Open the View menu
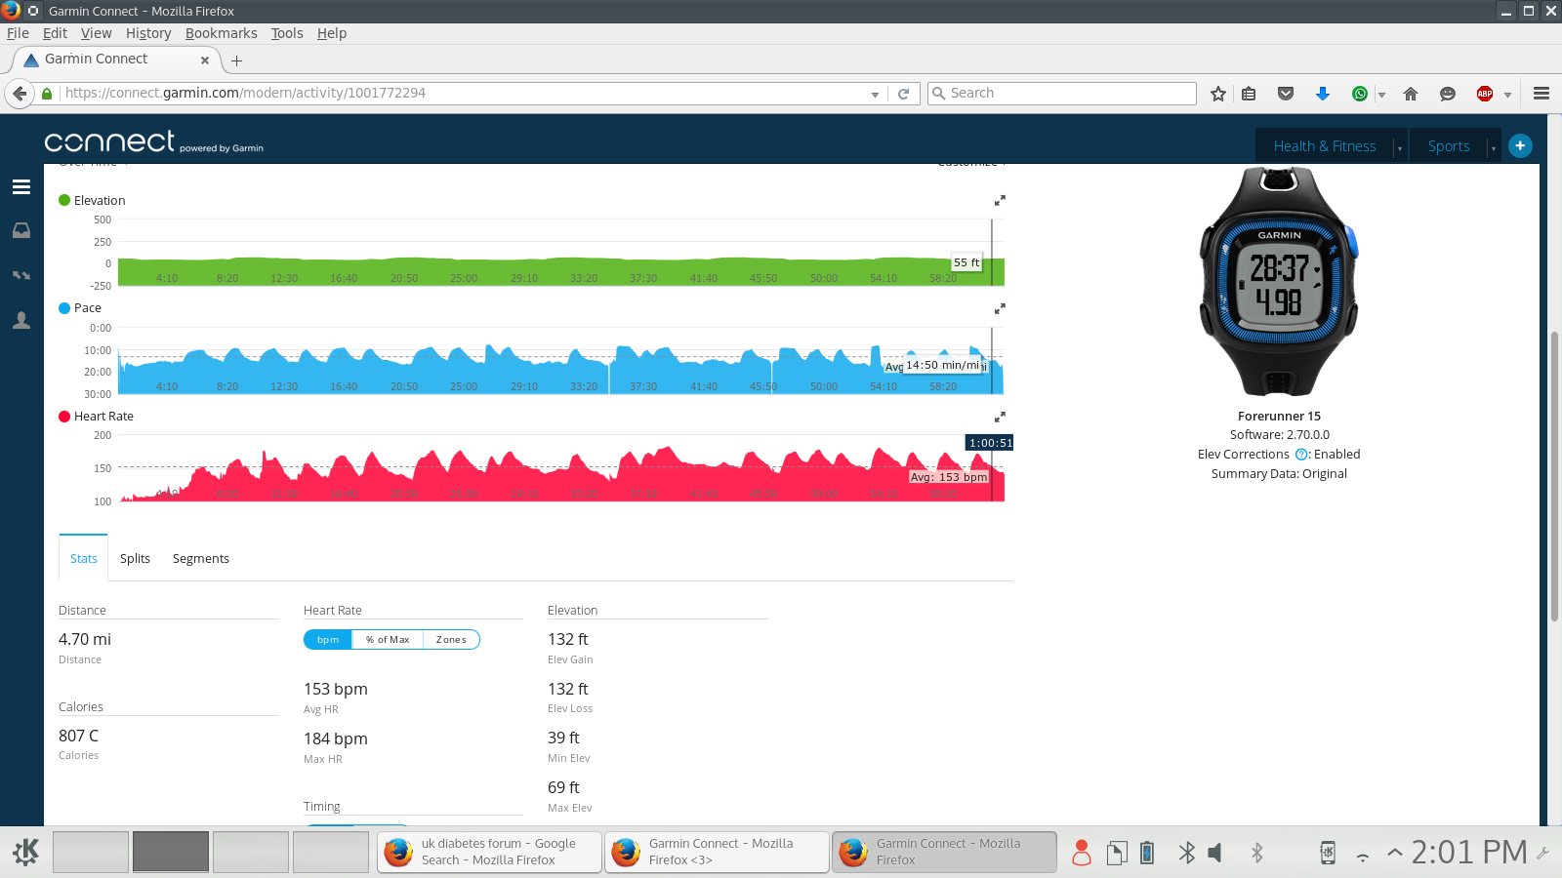 96,33
